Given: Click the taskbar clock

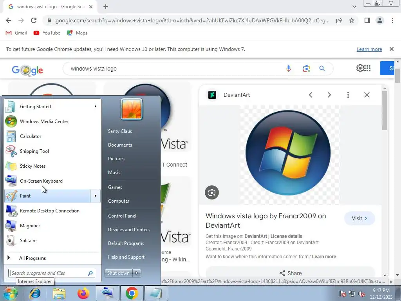Looking at the screenshot, I should [x=381, y=294].
